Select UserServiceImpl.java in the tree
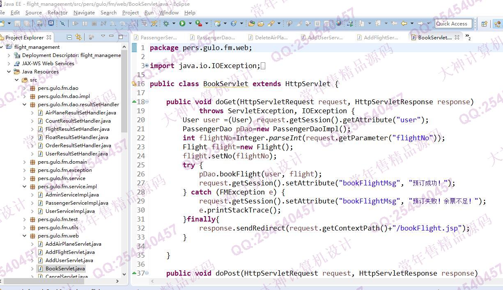The height and width of the screenshot is (290, 503). pos(70,211)
